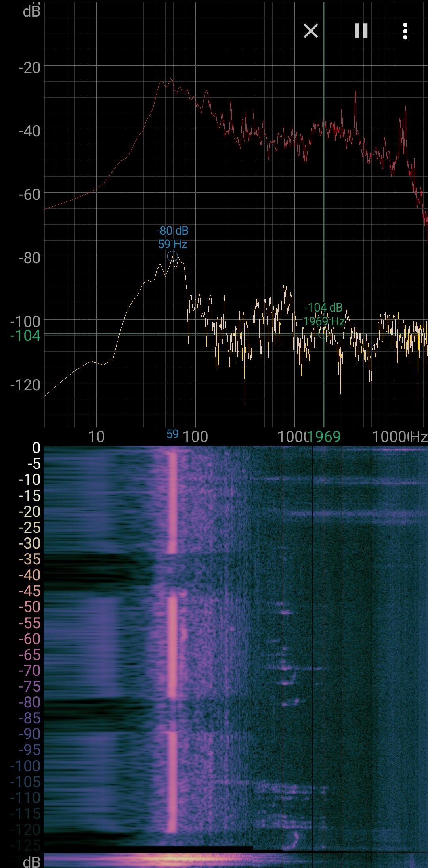The width and height of the screenshot is (428, 868).
Task: Tap the X icon to clear the cursor
Action: (x=311, y=31)
